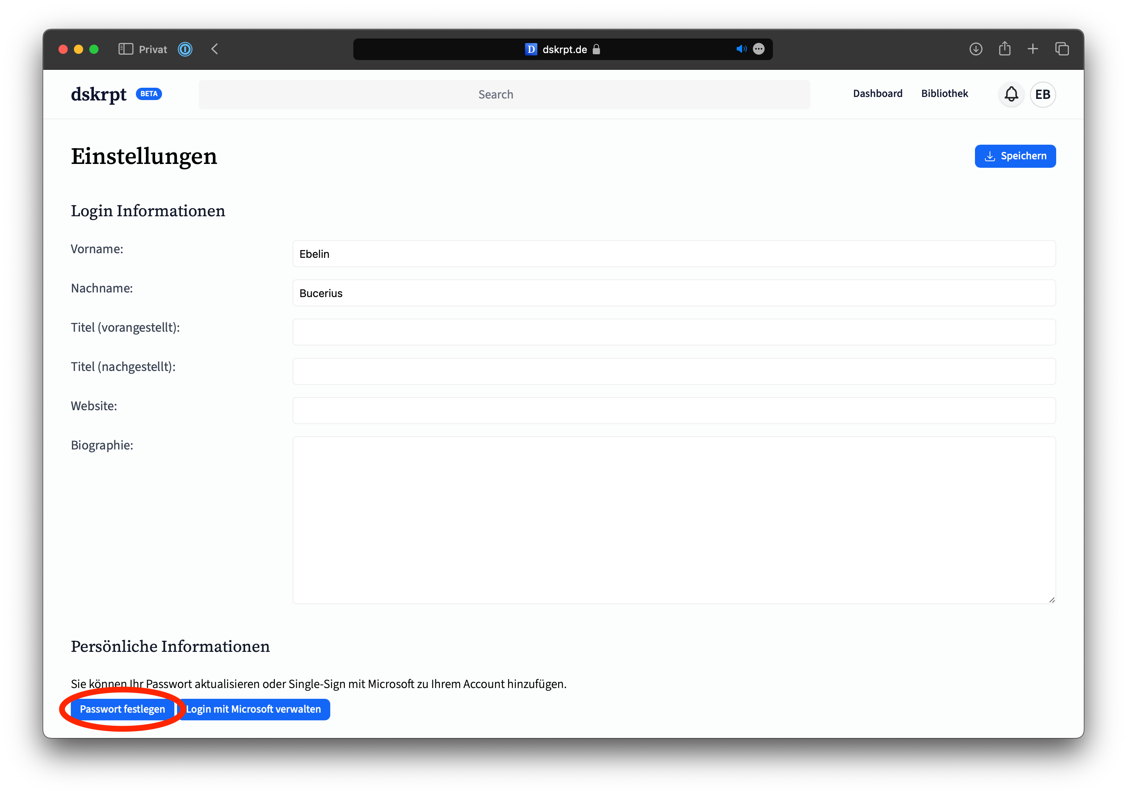Screen dimensions: 1127x795
Task: Go back with the browser back arrow
Action: (214, 49)
